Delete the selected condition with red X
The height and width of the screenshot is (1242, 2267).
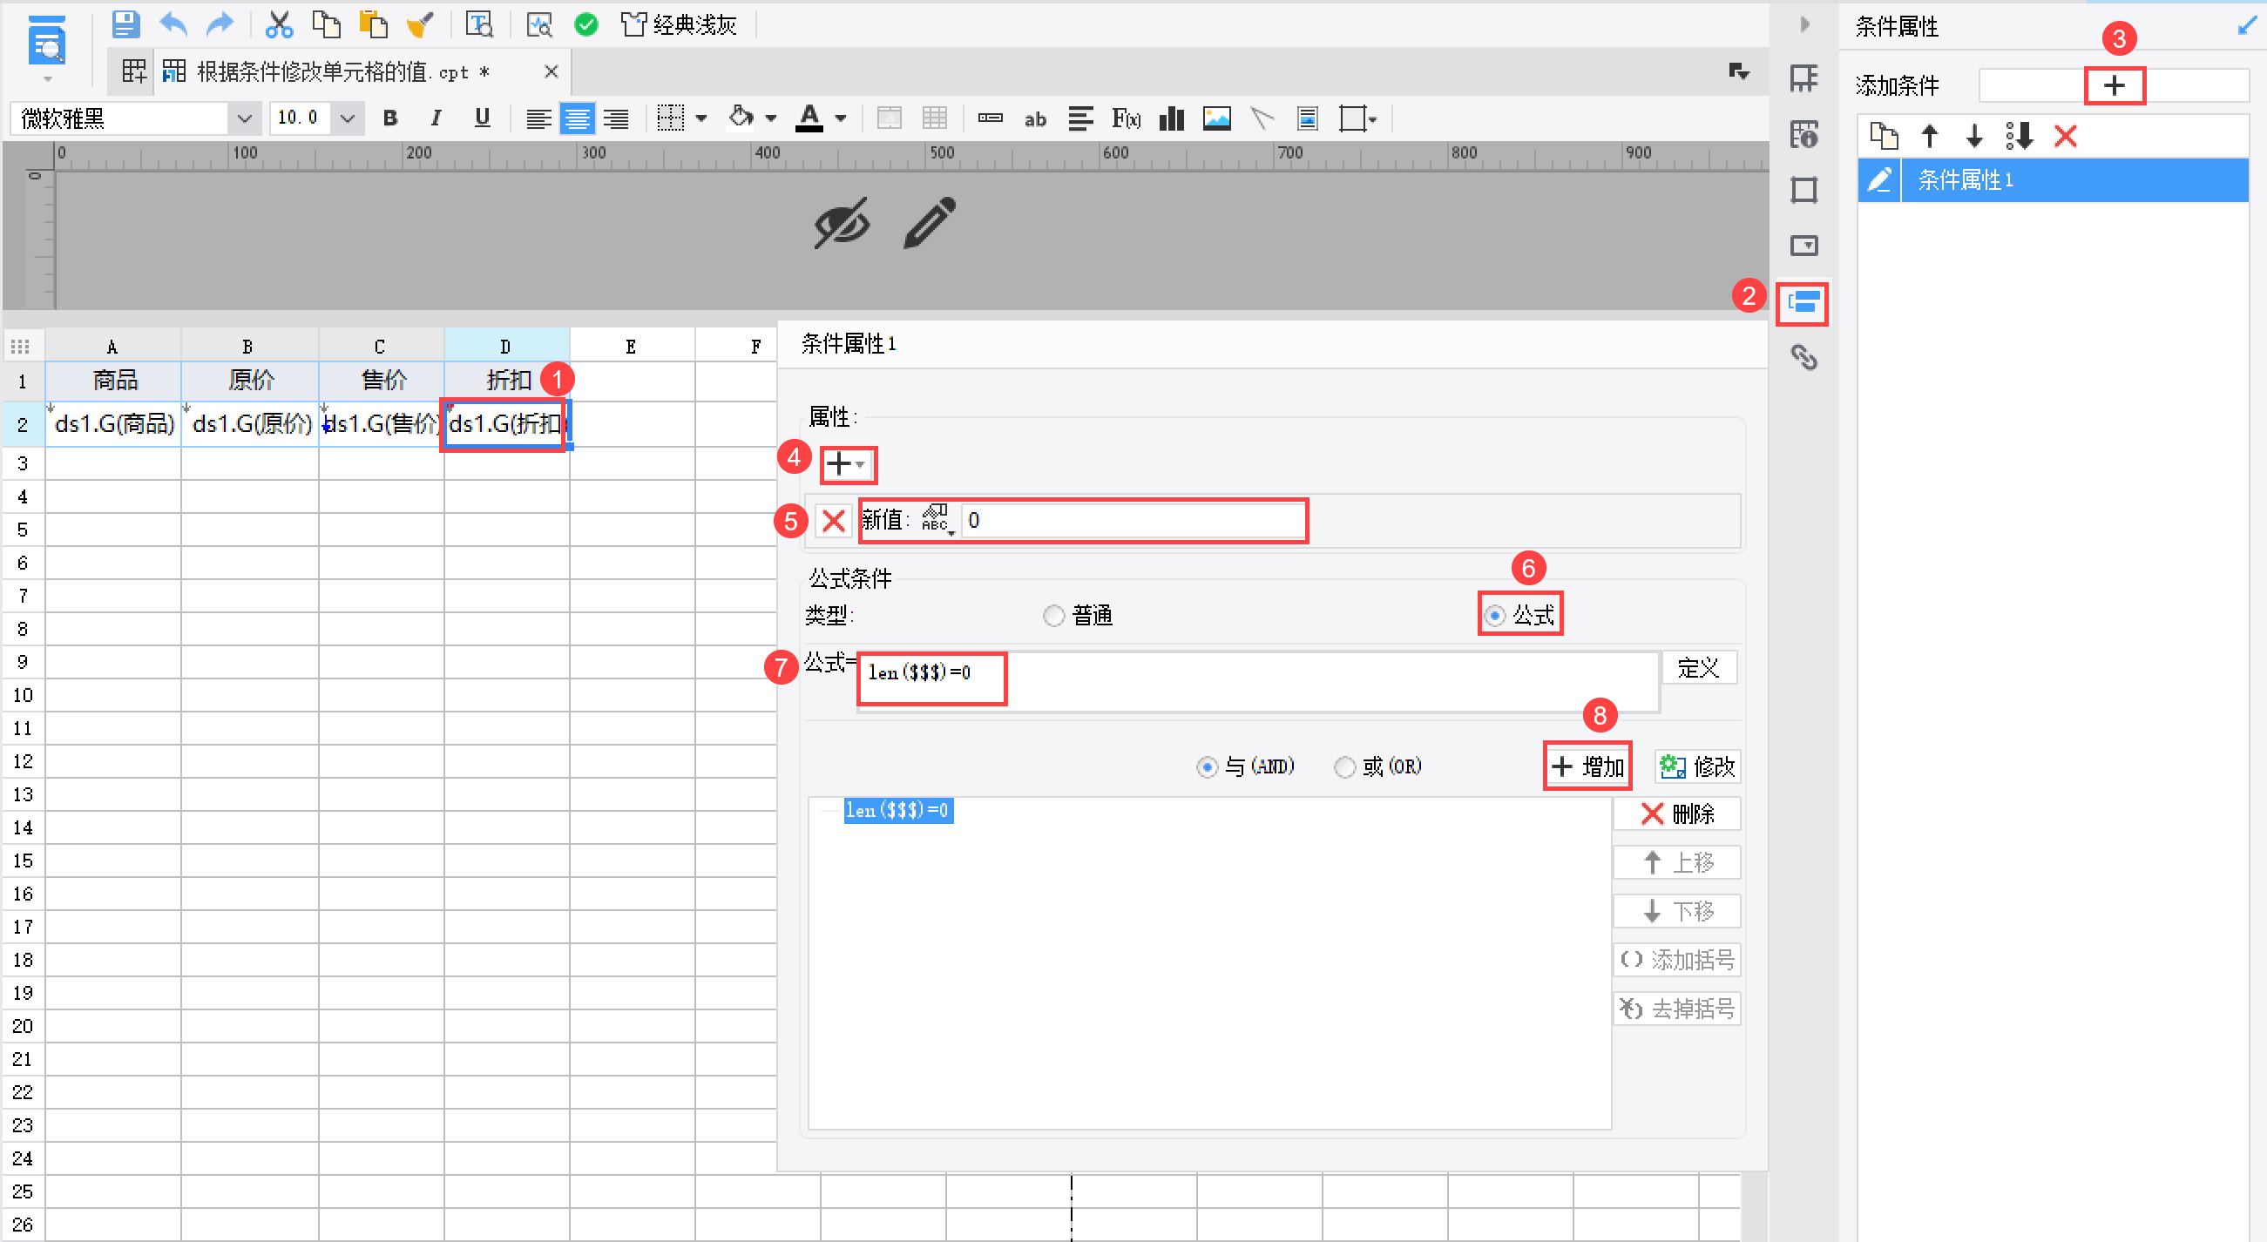pyautogui.click(x=2065, y=137)
